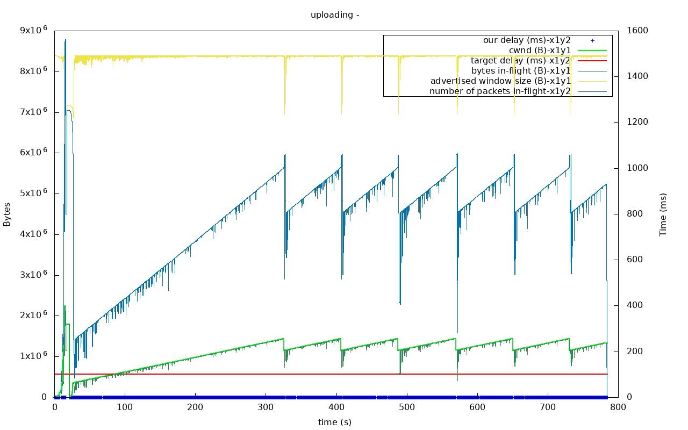Click the "time (s)" x-axis title
Screen dimensions: 688x430
[335, 422]
